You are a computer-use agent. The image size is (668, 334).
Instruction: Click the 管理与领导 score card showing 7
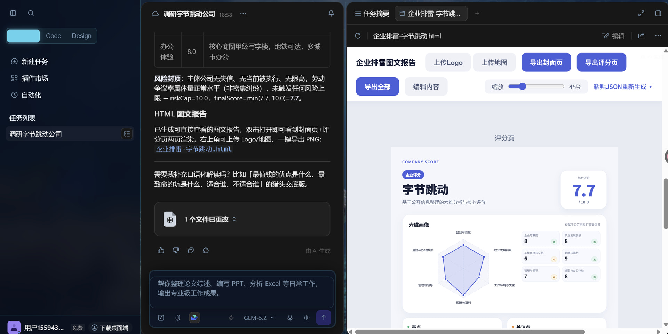coord(540,274)
